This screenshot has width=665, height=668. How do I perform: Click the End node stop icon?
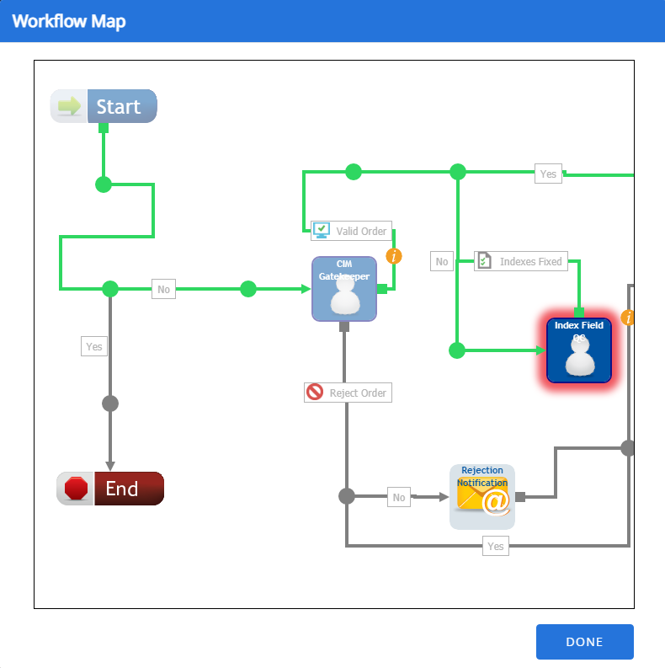coord(76,489)
